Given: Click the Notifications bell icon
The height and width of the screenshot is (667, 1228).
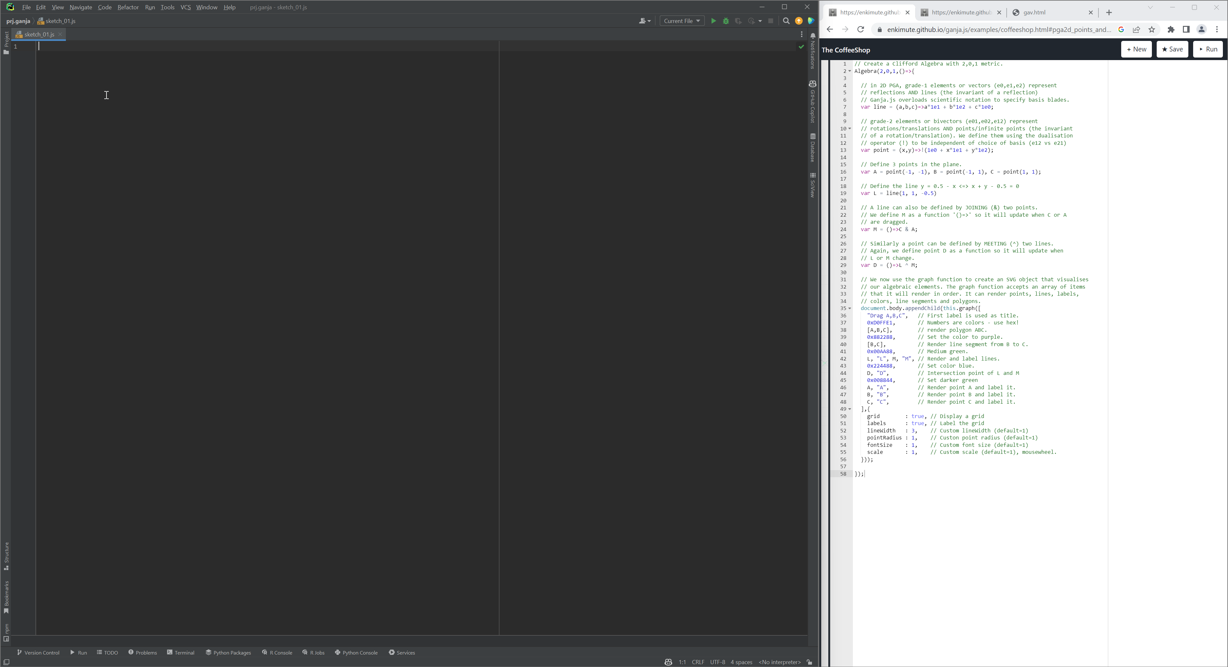Looking at the screenshot, I should pyautogui.click(x=813, y=36).
